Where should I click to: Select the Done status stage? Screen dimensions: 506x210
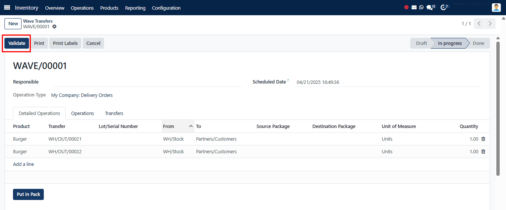click(478, 43)
